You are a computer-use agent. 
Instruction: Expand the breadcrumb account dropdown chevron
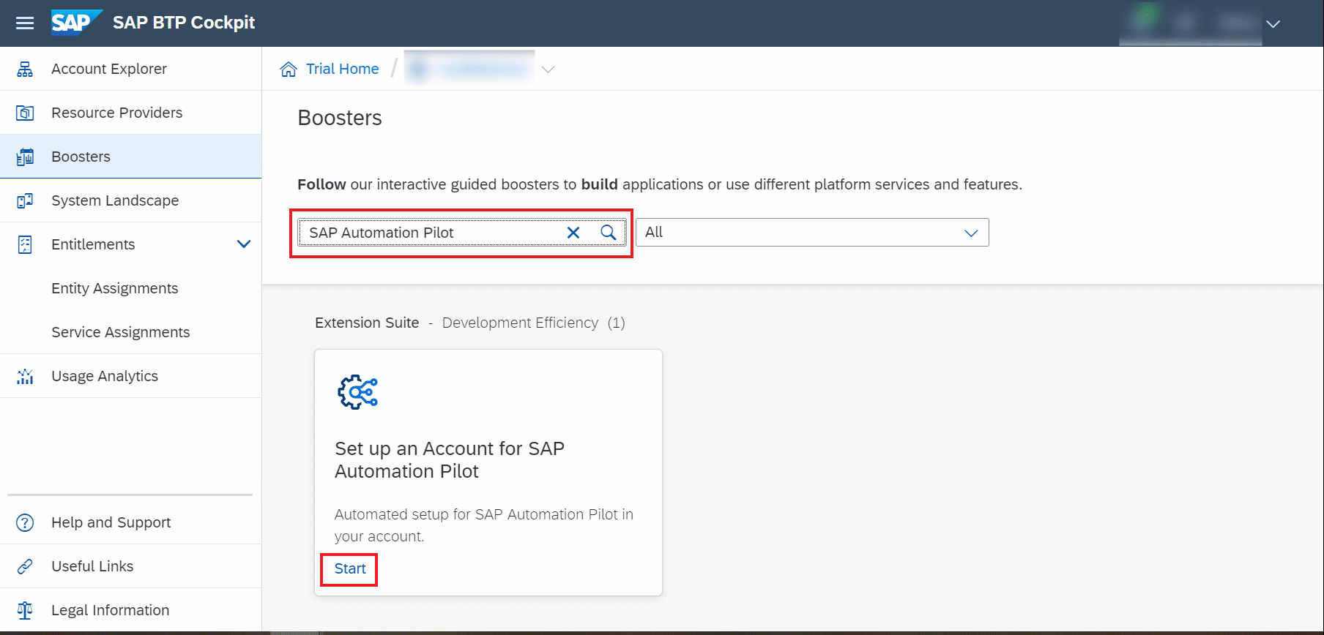(x=548, y=69)
